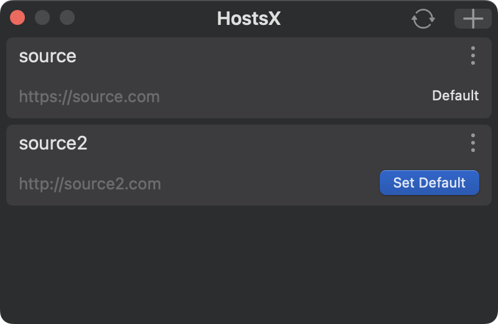Click the https://source.com URL text
Screen dimensions: 498x324
[89, 97]
